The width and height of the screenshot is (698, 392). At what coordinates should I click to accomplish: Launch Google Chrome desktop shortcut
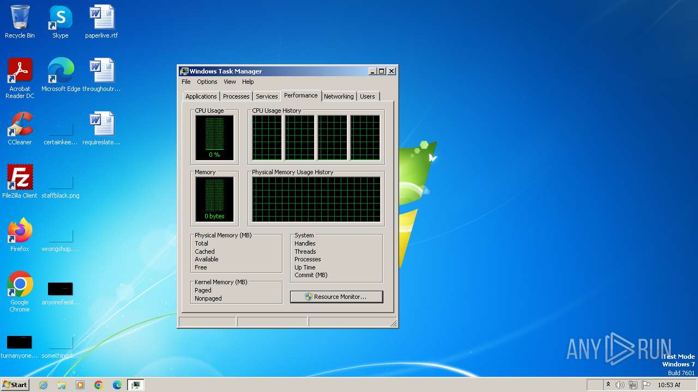20,292
